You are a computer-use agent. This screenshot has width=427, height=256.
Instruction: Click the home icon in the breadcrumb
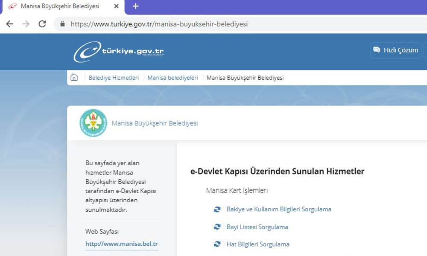[74, 78]
